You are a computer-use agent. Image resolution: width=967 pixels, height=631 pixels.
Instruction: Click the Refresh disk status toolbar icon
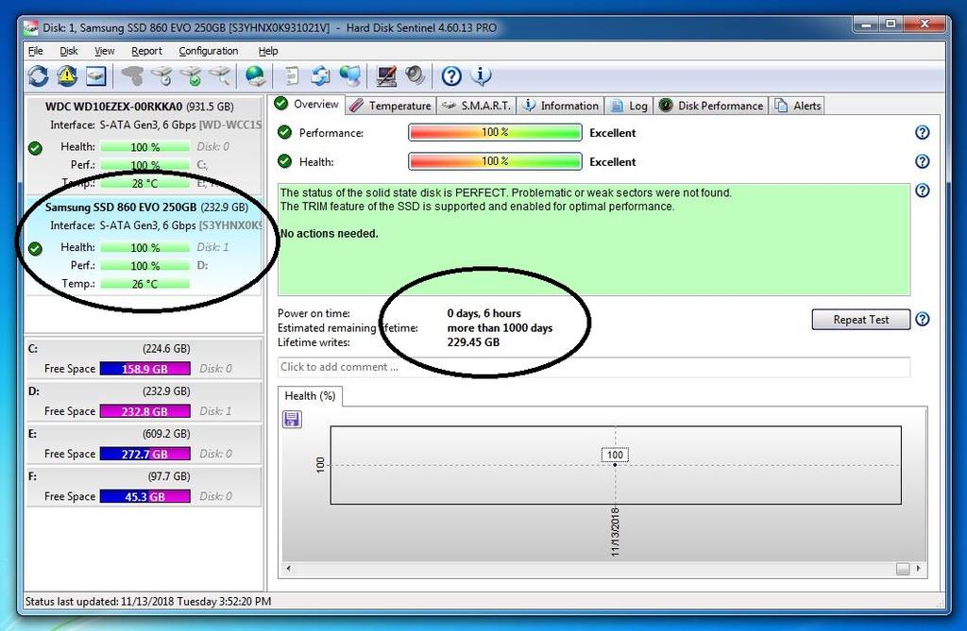[x=38, y=75]
